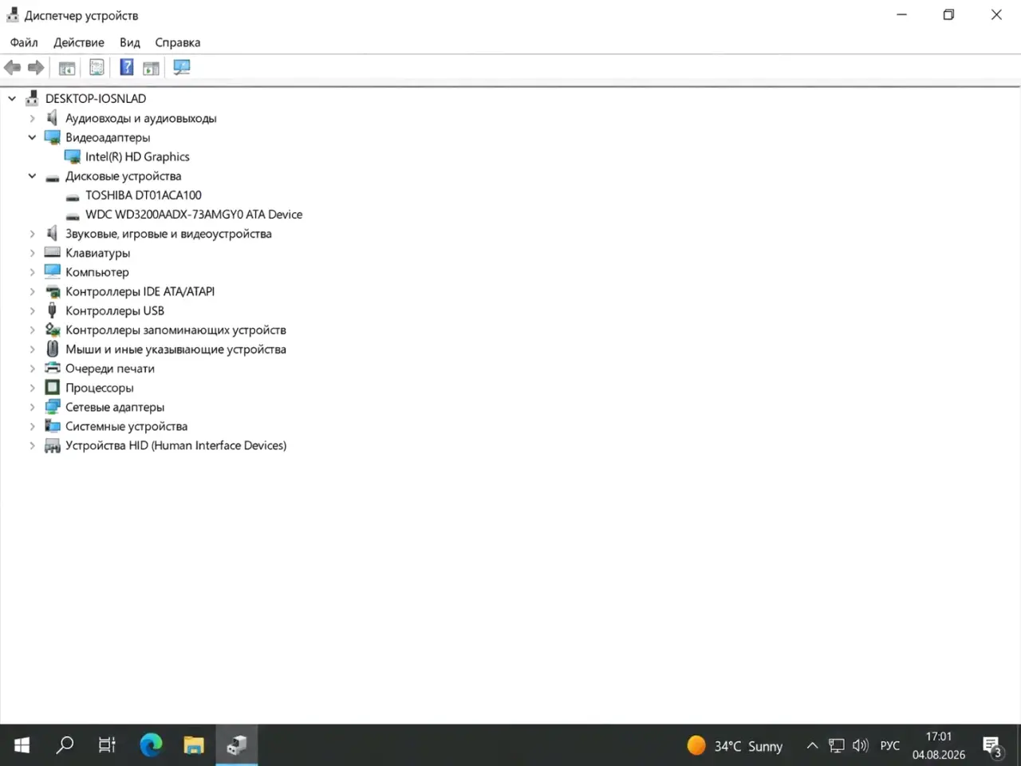Click the icon beside Устройства HID
This screenshot has width=1021, height=766.
(52, 445)
